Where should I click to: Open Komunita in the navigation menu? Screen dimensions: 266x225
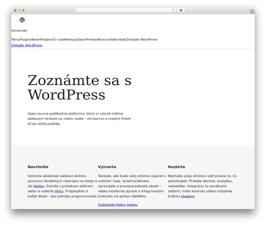[x=106, y=39]
